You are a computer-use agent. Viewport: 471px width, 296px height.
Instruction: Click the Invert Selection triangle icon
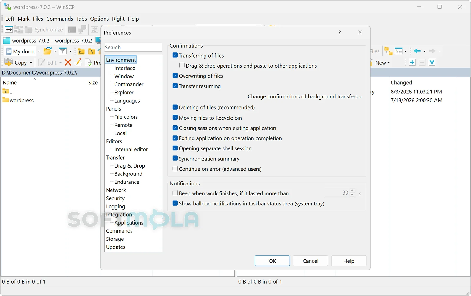(x=432, y=62)
